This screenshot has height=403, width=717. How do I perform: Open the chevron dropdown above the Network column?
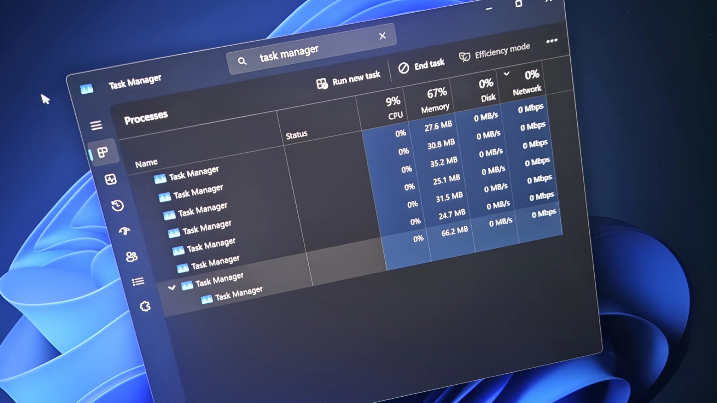507,74
